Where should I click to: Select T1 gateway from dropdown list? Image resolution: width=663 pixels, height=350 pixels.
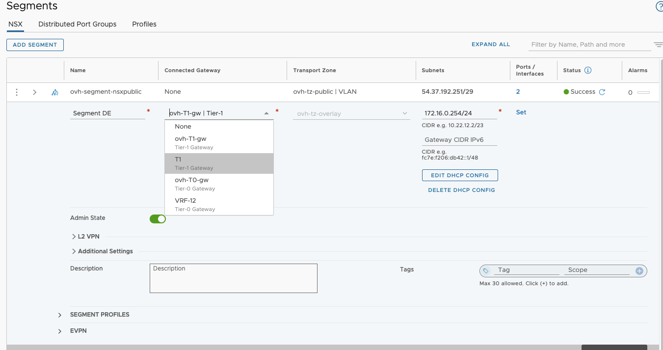[x=219, y=163]
